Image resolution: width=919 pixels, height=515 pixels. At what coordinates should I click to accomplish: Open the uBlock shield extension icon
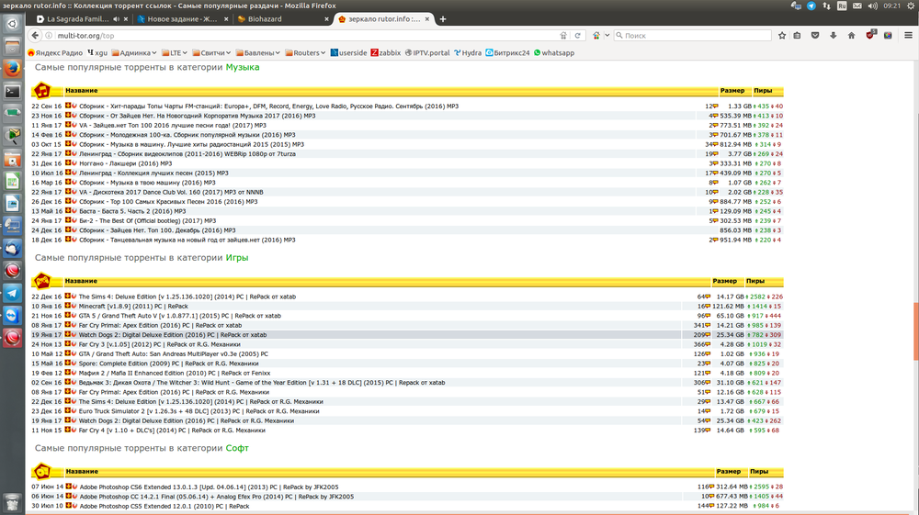[870, 35]
